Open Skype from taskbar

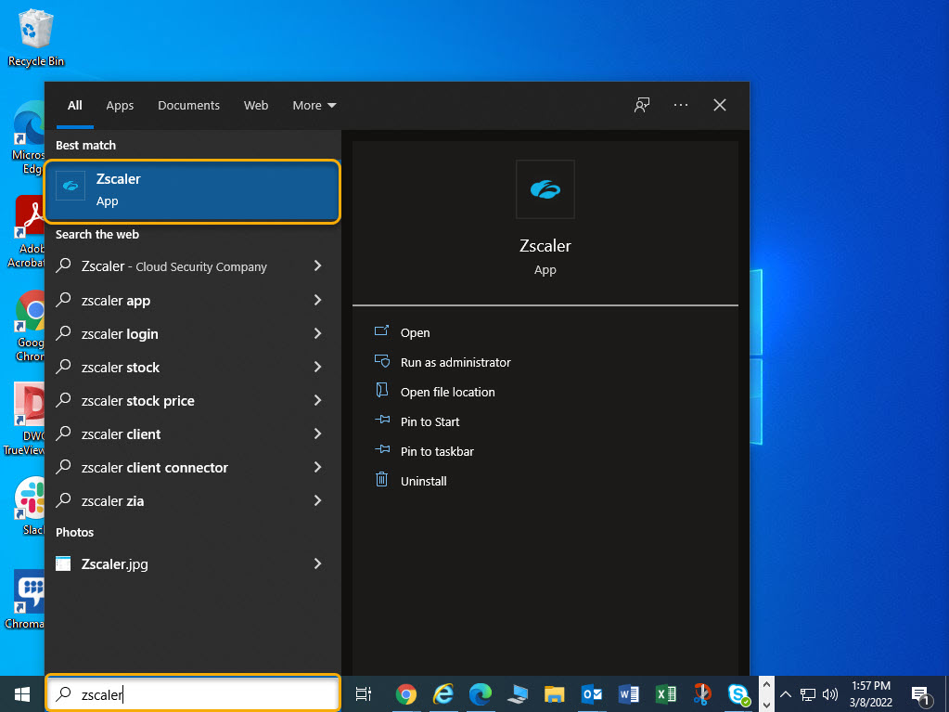tap(739, 693)
